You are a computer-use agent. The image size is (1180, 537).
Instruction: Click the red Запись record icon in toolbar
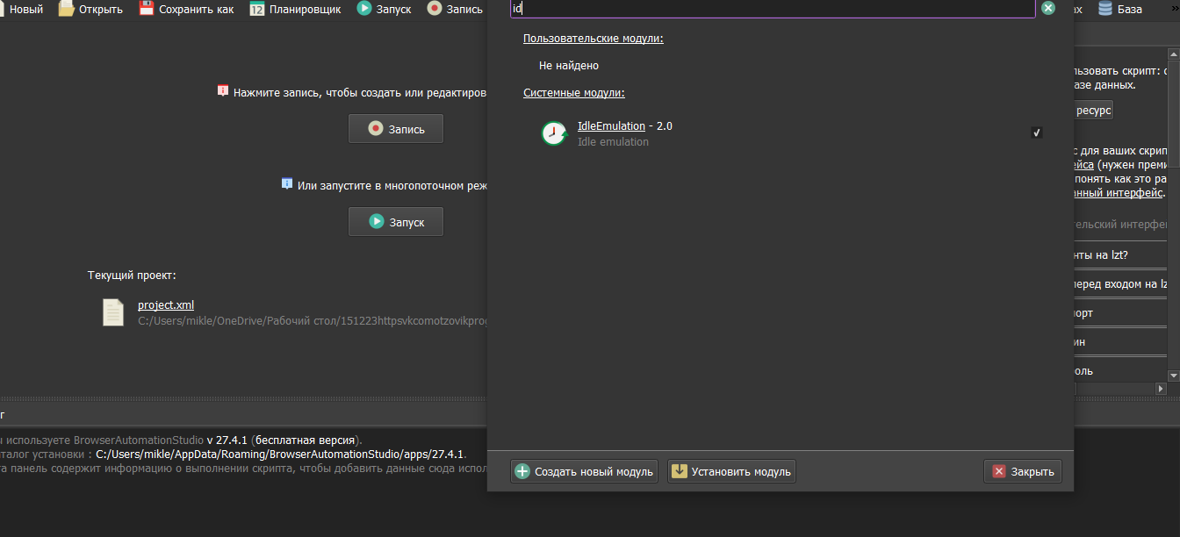(435, 9)
